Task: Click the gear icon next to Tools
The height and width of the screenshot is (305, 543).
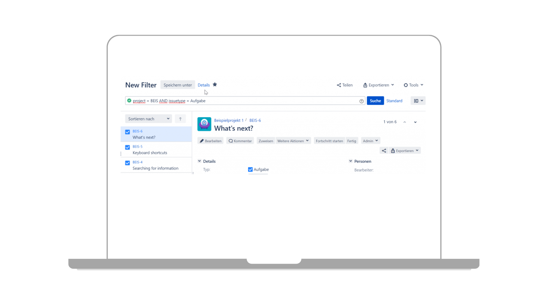Action: (406, 85)
